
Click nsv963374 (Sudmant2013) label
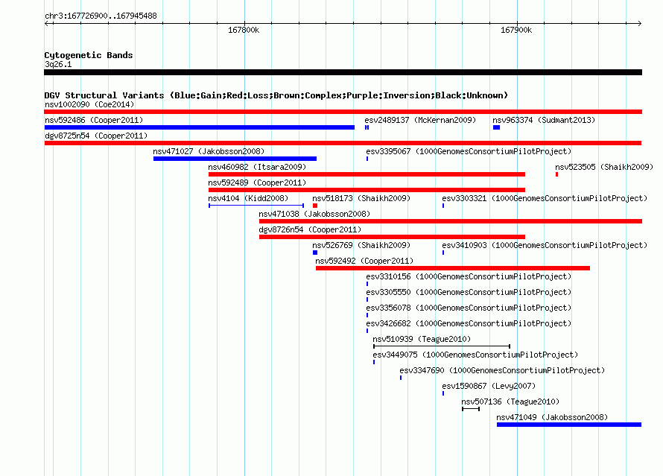pos(544,120)
